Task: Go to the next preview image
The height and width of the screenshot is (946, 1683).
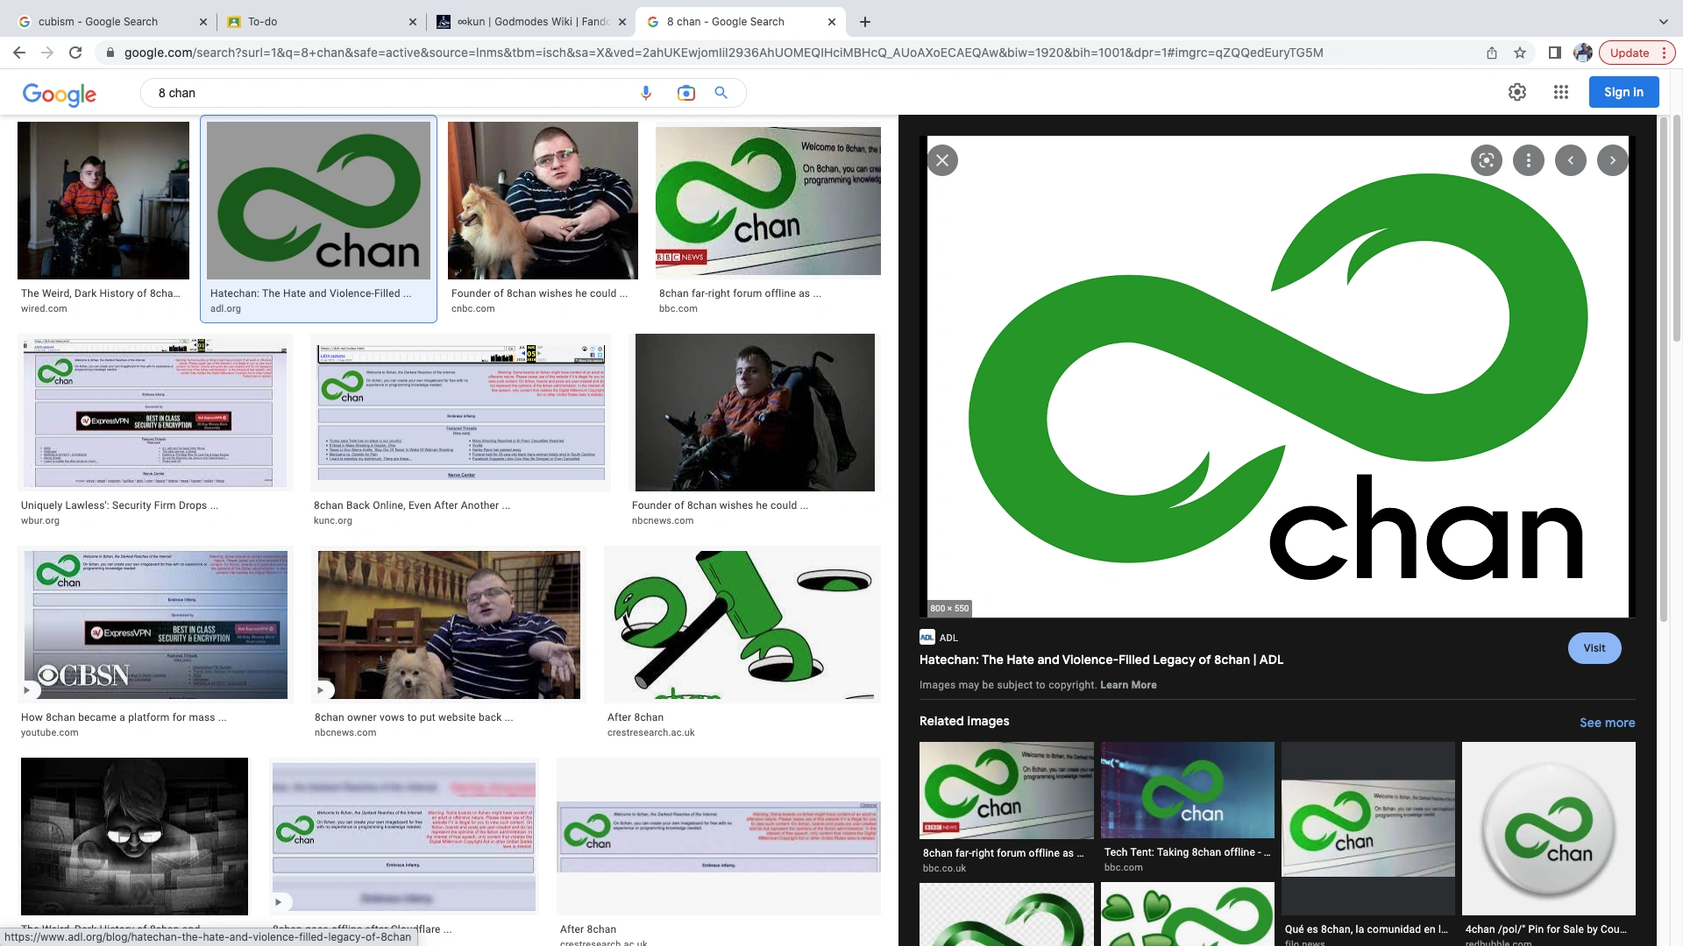Action: point(1612,160)
